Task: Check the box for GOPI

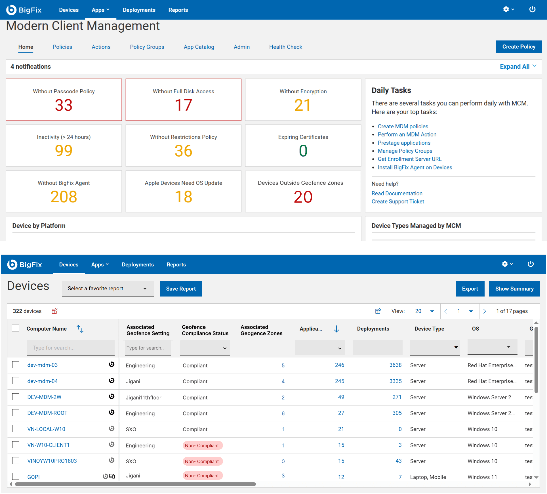Action: click(x=16, y=476)
